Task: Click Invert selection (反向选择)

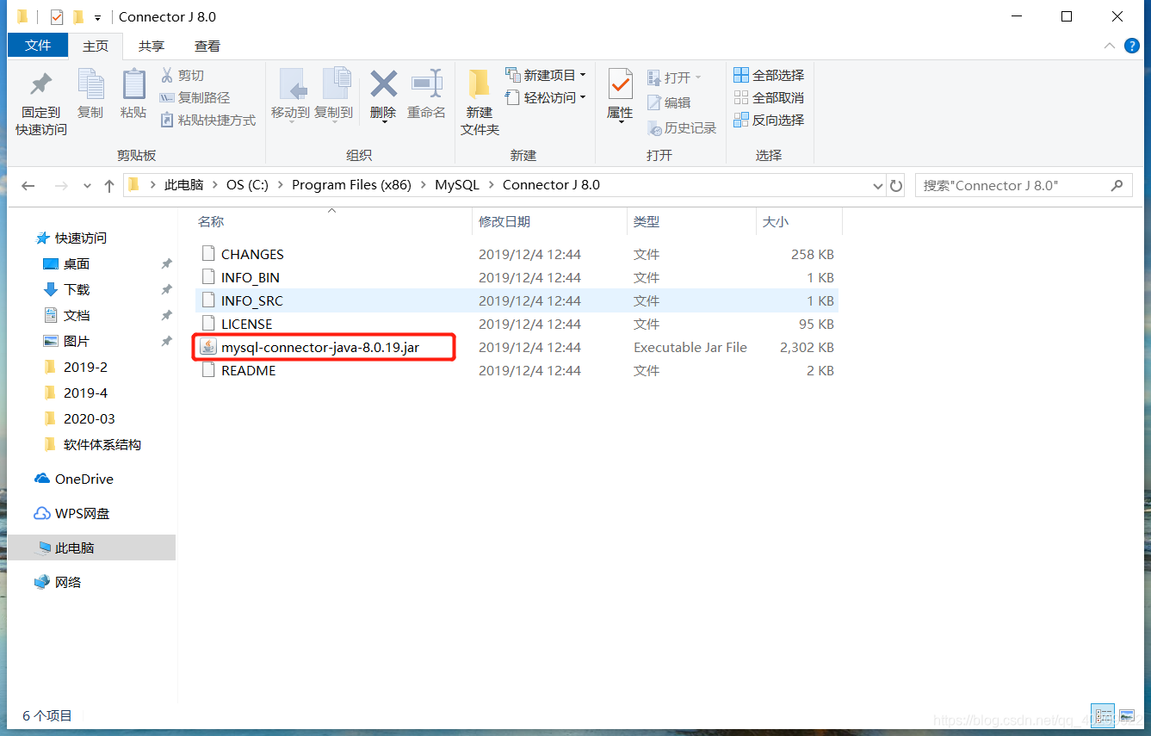Action: [x=769, y=121]
